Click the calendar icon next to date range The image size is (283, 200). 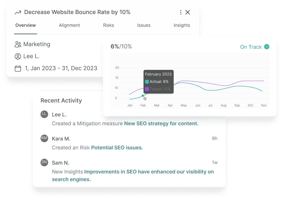click(18, 68)
